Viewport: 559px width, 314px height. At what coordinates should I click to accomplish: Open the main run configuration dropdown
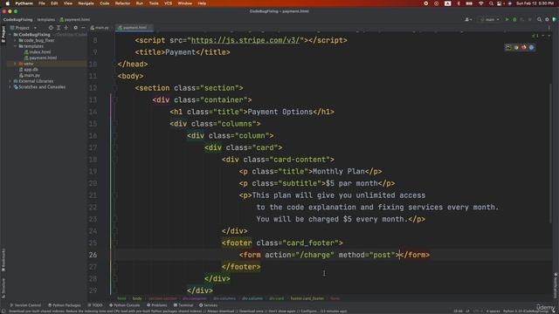point(490,19)
